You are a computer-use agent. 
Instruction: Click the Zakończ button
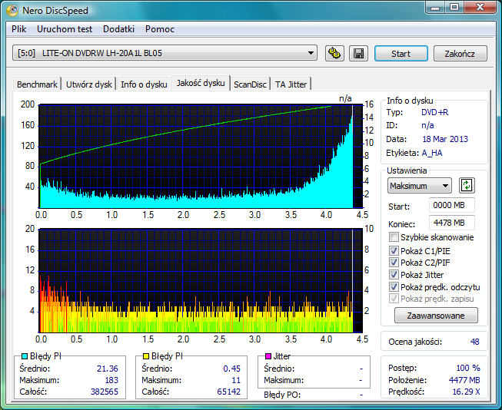(460, 54)
